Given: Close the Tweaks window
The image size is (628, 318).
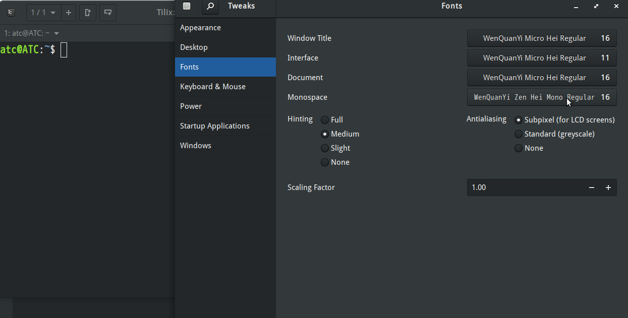Looking at the screenshot, I should point(616,7).
